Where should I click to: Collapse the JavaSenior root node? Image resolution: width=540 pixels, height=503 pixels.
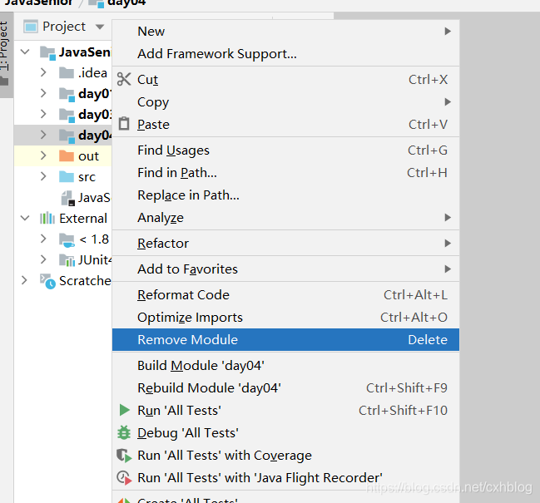(25, 52)
